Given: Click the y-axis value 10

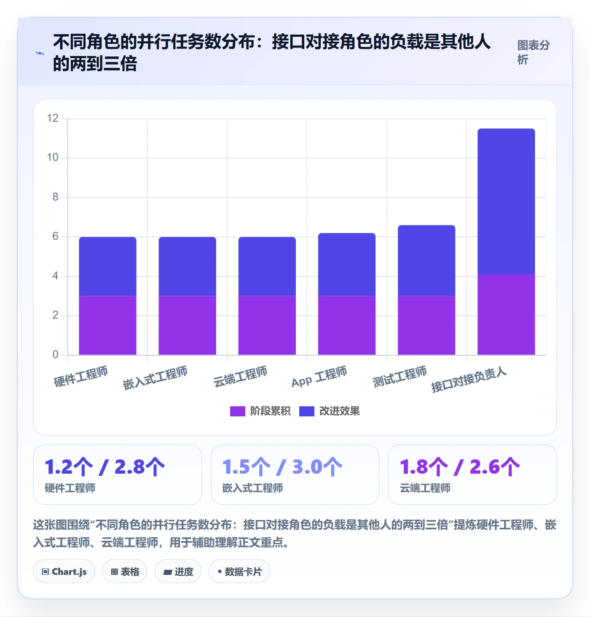Looking at the screenshot, I should pyautogui.click(x=53, y=158).
